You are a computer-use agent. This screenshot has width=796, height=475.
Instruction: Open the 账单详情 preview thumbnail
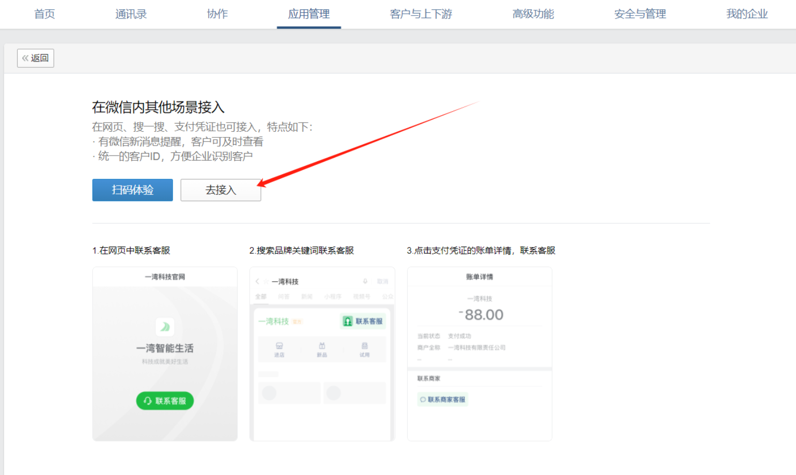(x=479, y=354)
